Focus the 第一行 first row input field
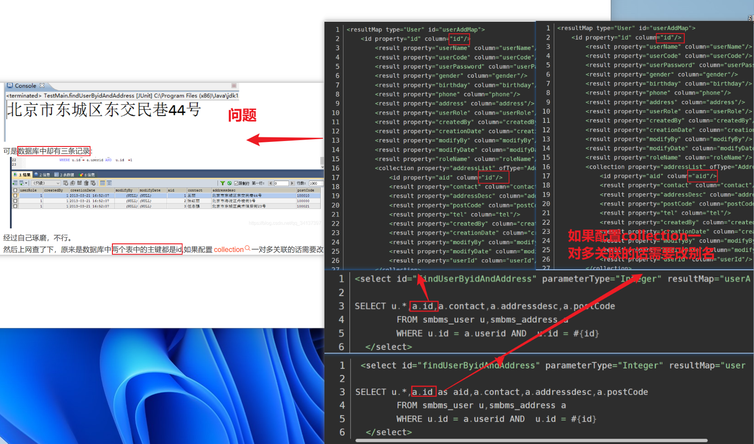The height and width of the screenshot is (444, 754). click(281, 183)
